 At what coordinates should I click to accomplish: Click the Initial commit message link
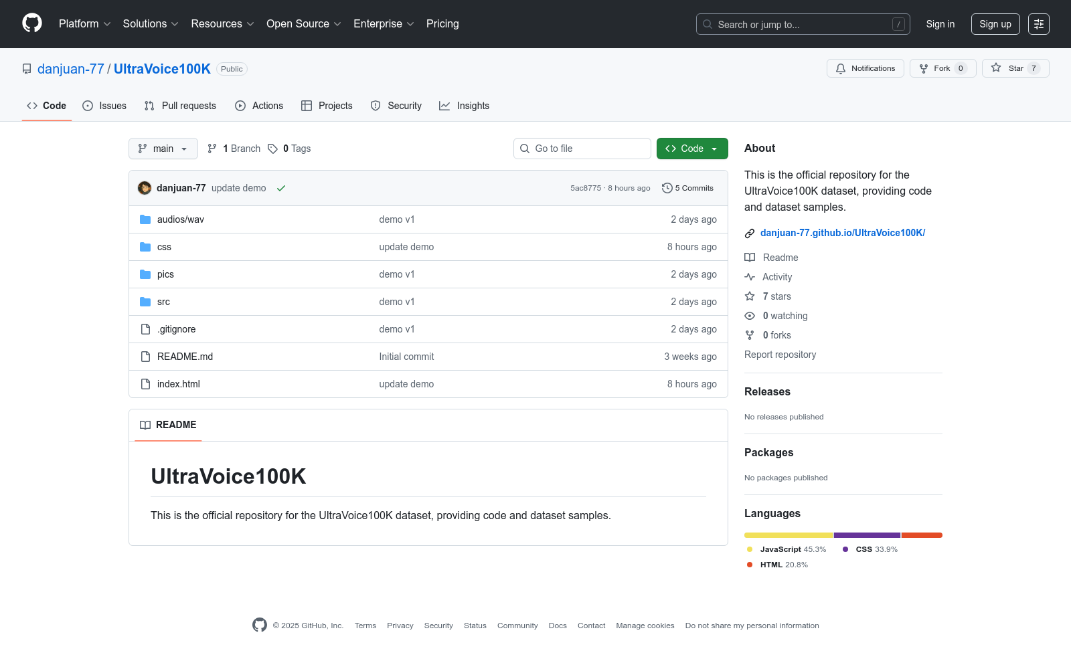coord(406,357)
